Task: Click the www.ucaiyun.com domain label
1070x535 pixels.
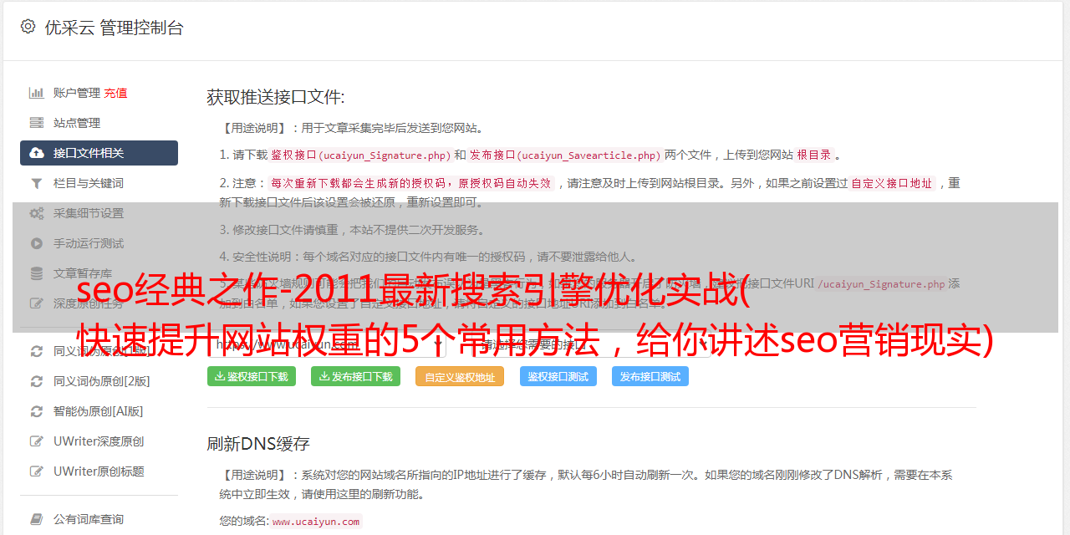Action: coord(316,522)
